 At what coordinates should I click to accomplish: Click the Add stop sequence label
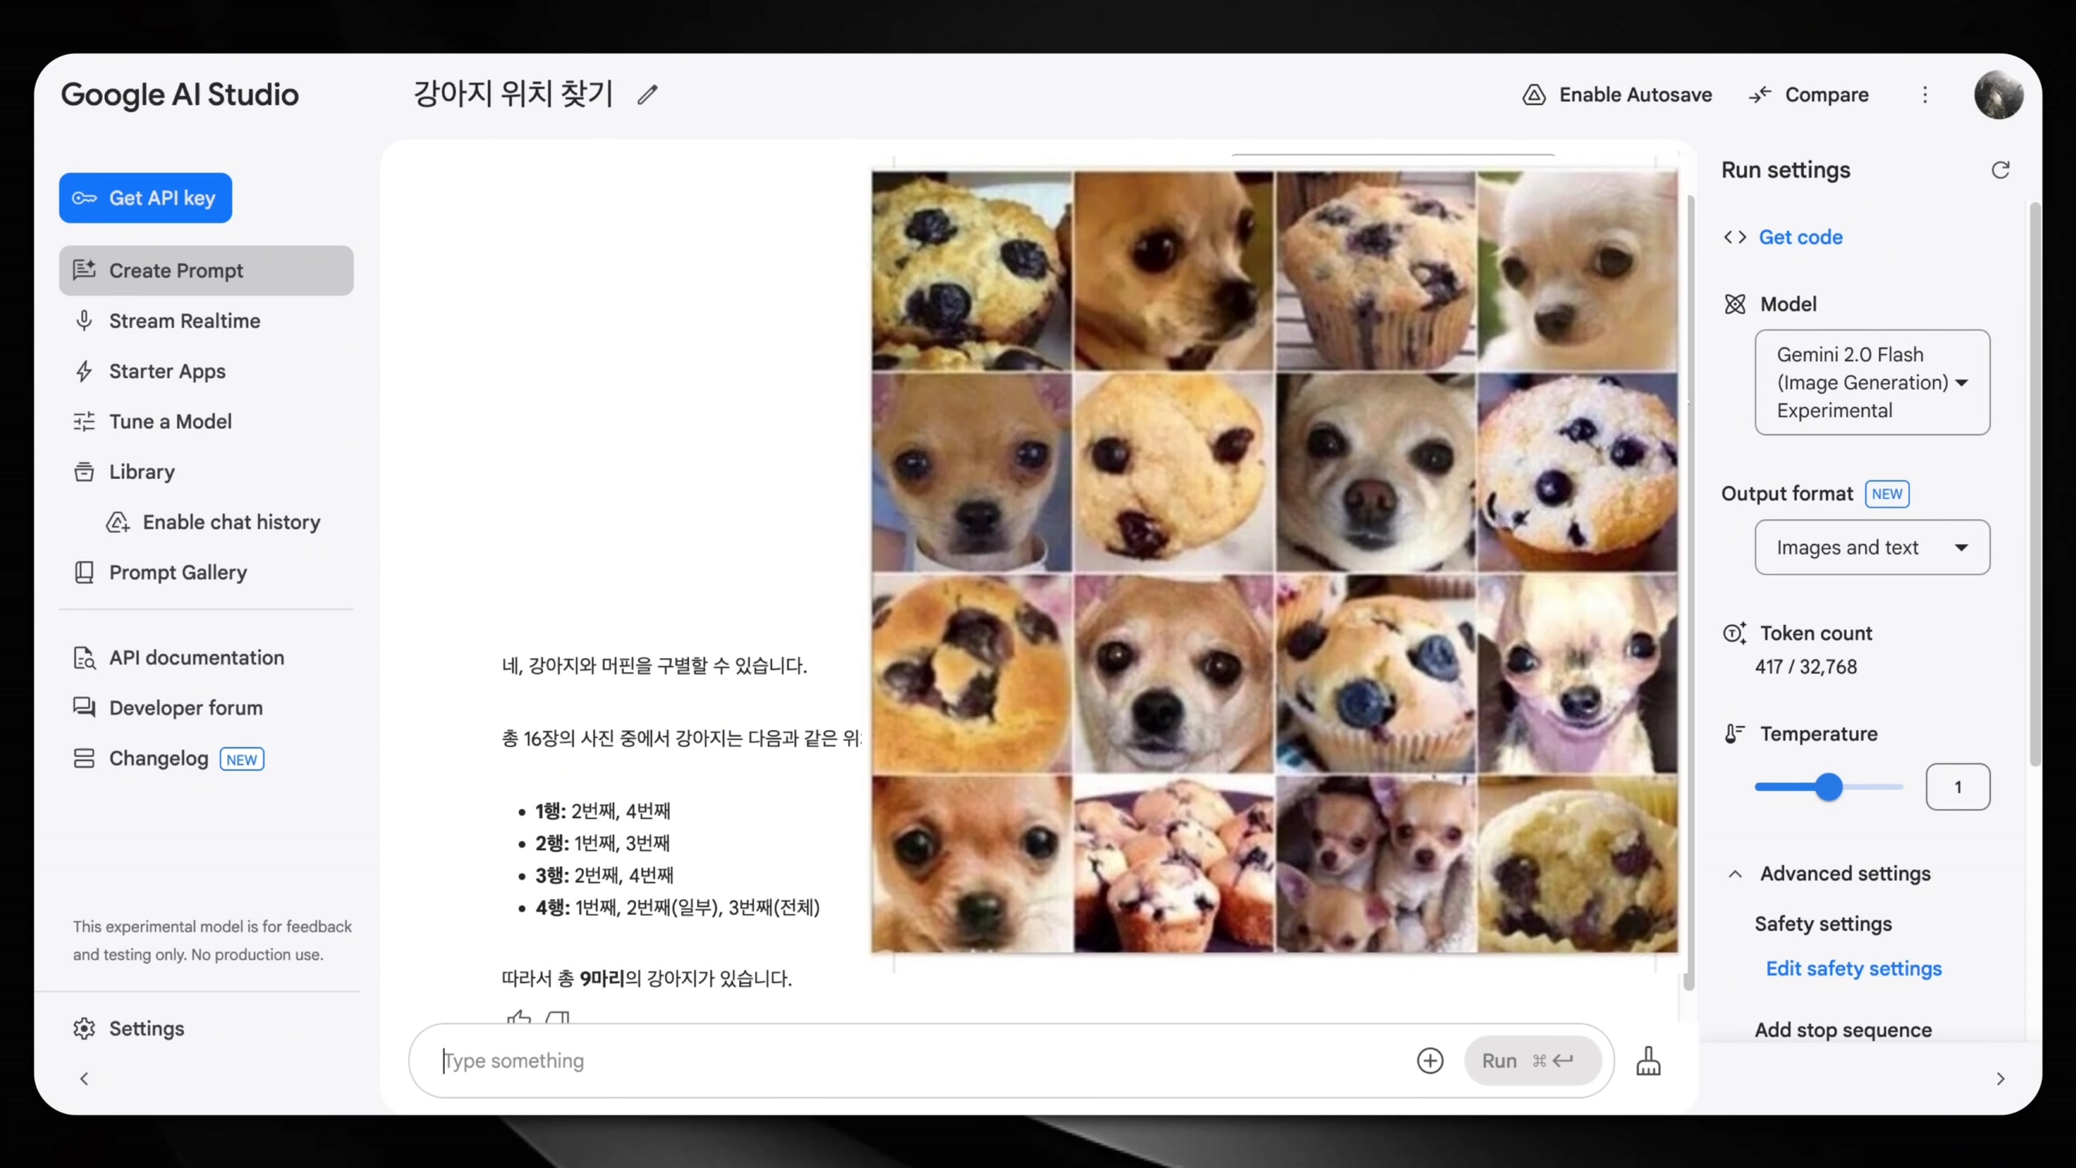click(x=1843, y=1030)
